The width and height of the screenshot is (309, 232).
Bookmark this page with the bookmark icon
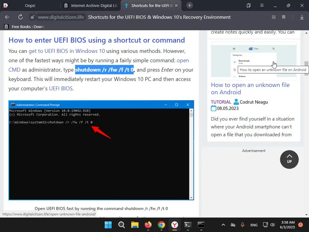pos(284,17)
